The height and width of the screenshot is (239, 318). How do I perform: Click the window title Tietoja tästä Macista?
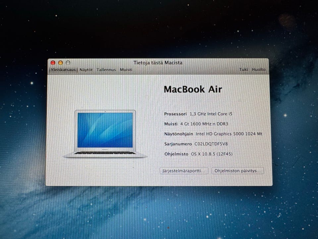(158, 63)
